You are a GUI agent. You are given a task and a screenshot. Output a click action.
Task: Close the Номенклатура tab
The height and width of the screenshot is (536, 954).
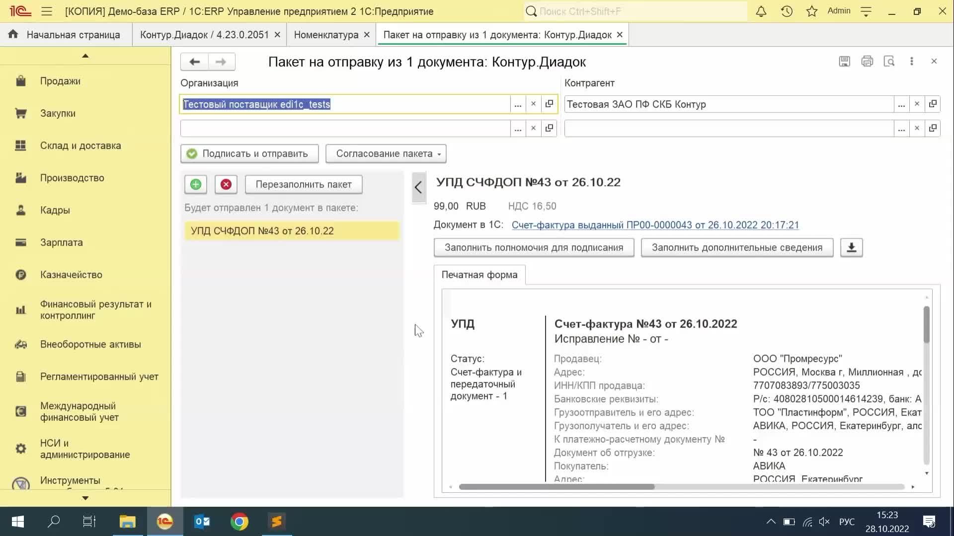pyautogui.click(x=367, y=35)
